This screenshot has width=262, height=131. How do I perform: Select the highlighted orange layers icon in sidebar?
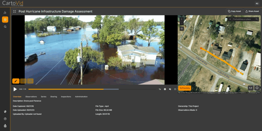pyautogui.click(x=5, y=19)
